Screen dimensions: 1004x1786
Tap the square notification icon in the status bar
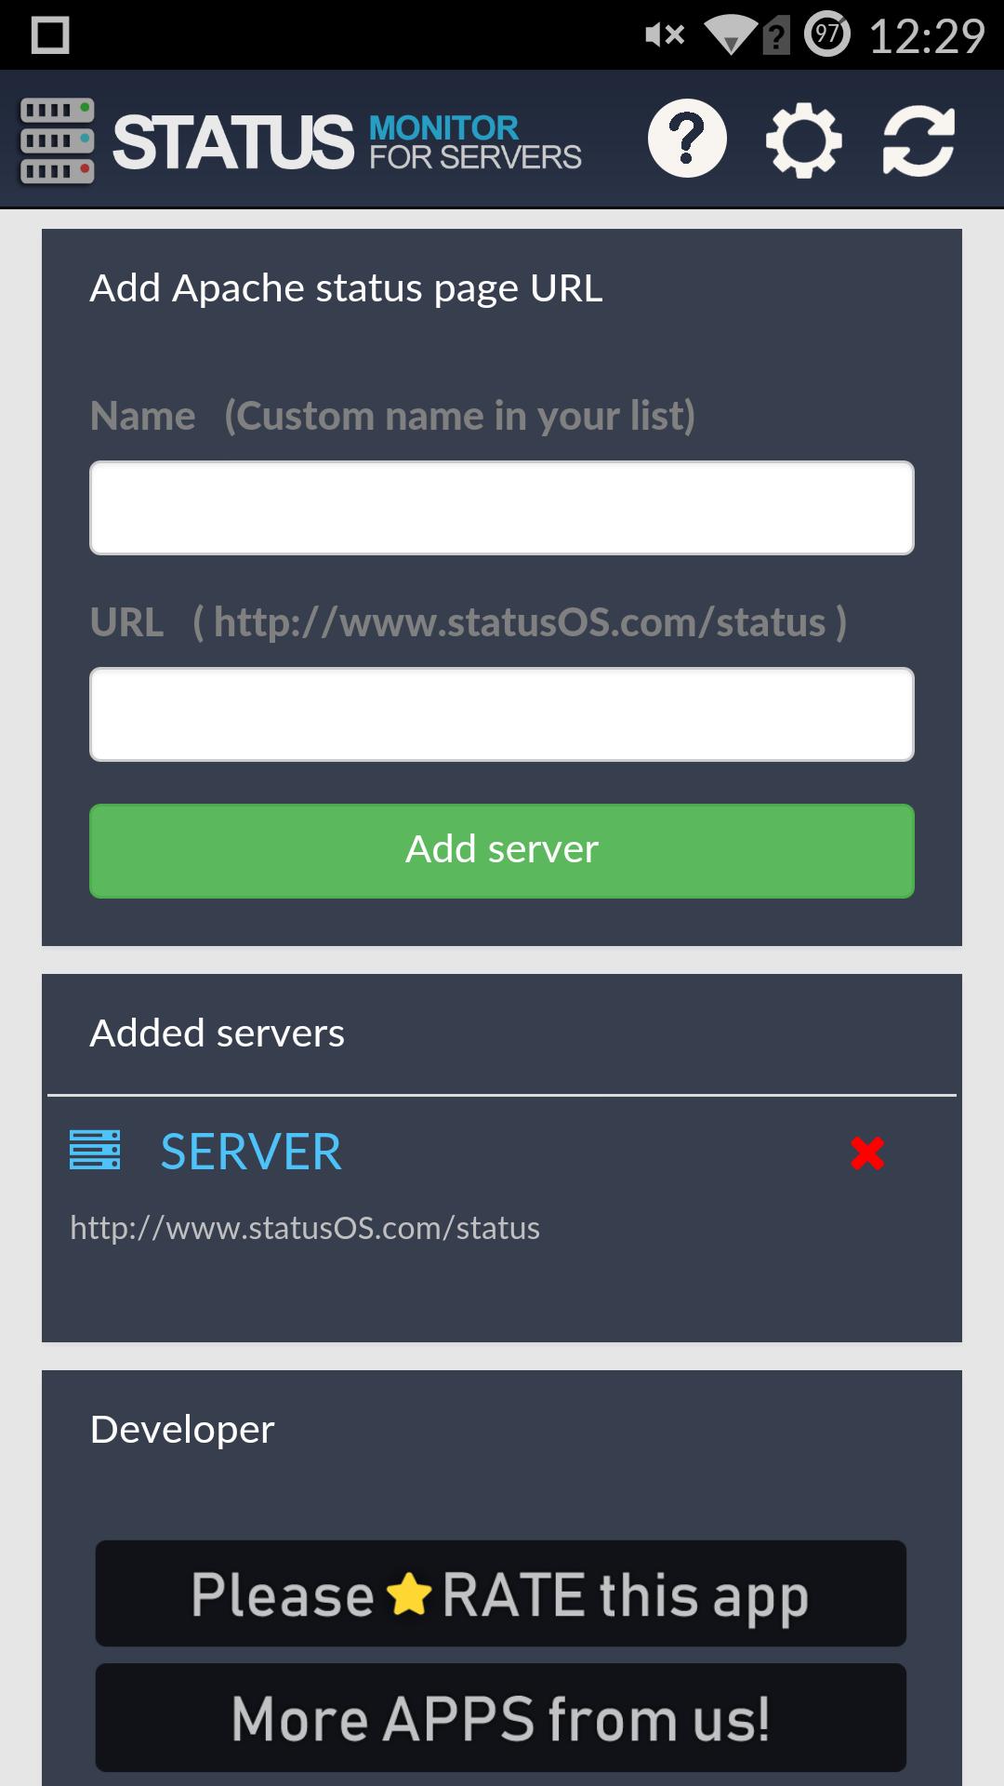[x=50, y=35]
